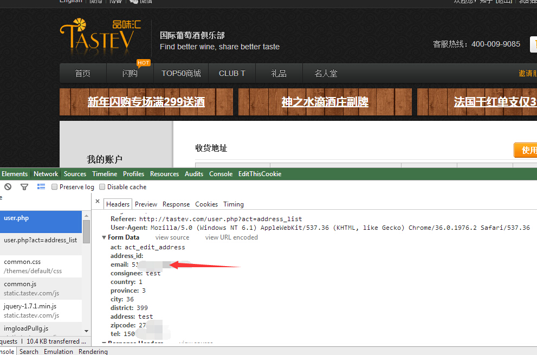Open the Sources devtools tab
Image resolution: width=537 pixels, height=355 pixels.
click(75, 174)
